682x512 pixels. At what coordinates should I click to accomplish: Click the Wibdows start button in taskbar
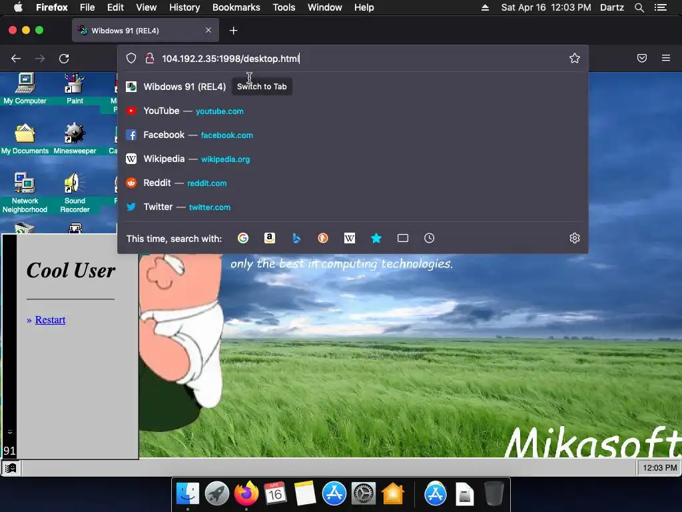[x=11, y=468]
